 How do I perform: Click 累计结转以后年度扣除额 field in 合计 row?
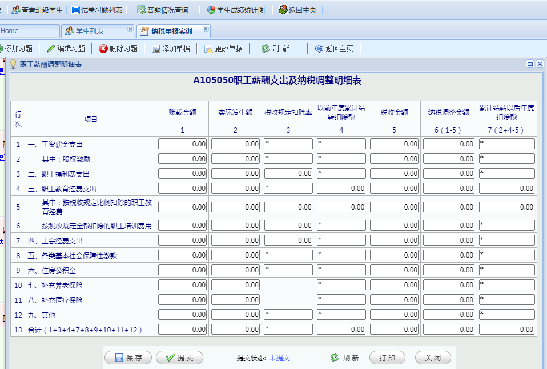(x=507, y=330)
